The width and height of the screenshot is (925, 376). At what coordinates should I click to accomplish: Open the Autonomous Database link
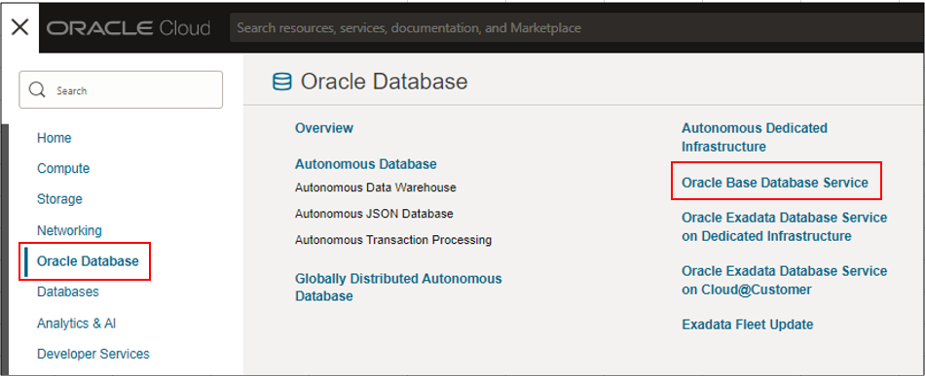coord(366,163)
